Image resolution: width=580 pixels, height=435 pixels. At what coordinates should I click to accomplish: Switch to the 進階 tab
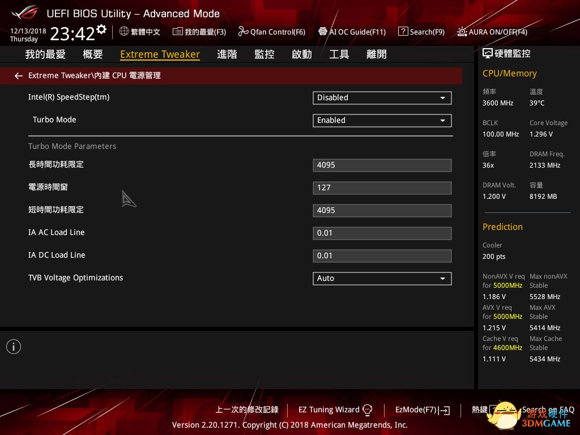(x=227, y=54)
